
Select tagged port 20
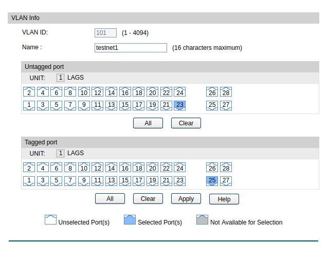click(x=153, y=167)
